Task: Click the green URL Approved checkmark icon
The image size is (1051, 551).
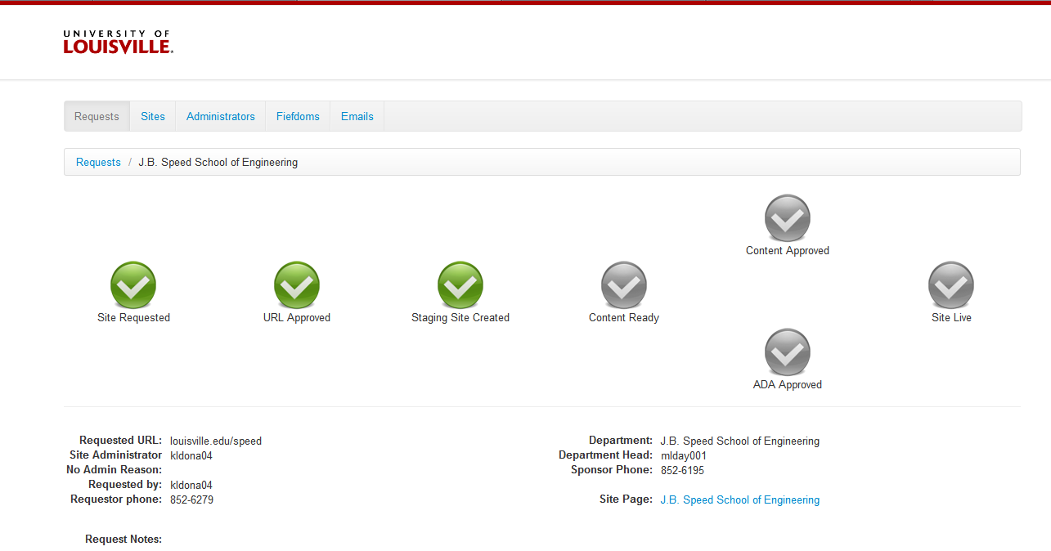Action: pyautogui.click(x=297, y=285)
